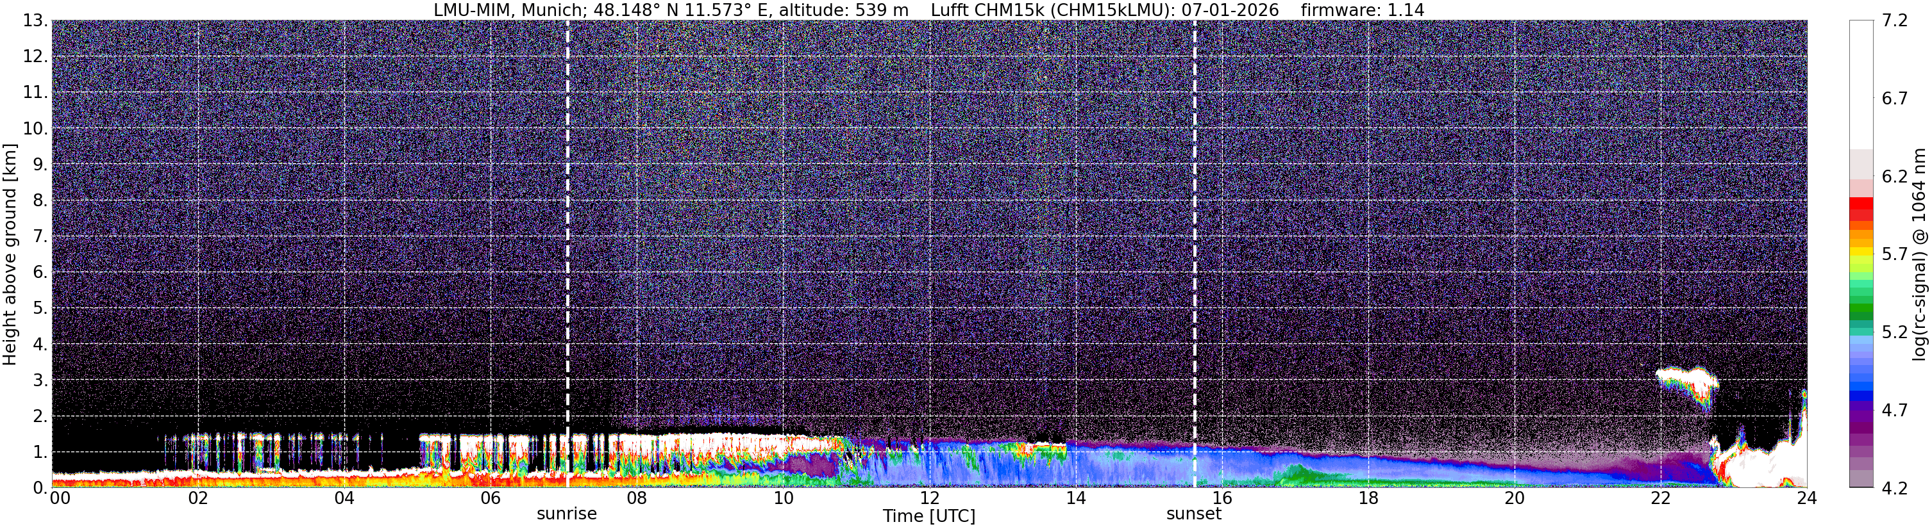Click the time-axis tick label '02'
1932x529 pixels.
click(x=197, y=498)
